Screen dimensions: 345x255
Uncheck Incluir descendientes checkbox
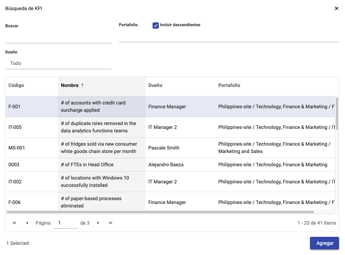(x=156, y=25)
